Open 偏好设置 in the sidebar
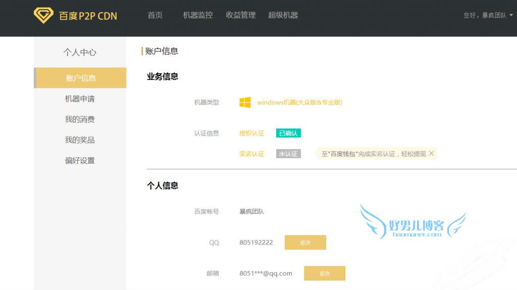The width and height of the screenshot is (517, 290). [80, 160]
